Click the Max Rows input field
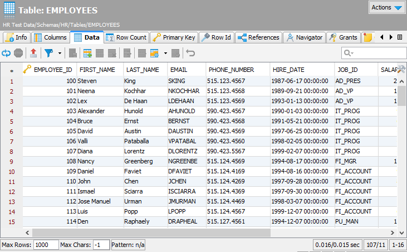Viewport: 407px width, 252px height. click(45, 245)
